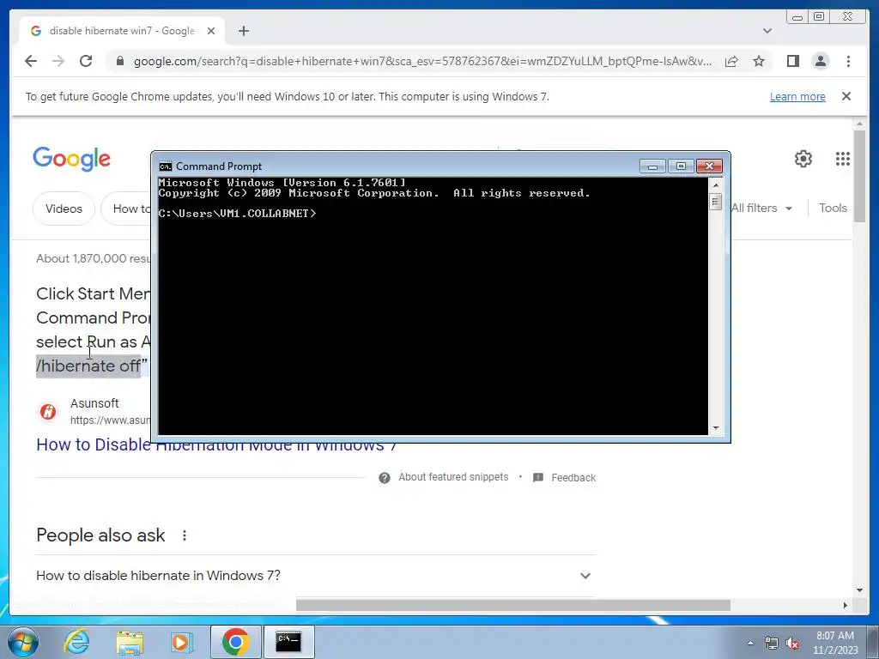Go back in Chrome history
The image size is (879, 659).
[x=31, y=61]
